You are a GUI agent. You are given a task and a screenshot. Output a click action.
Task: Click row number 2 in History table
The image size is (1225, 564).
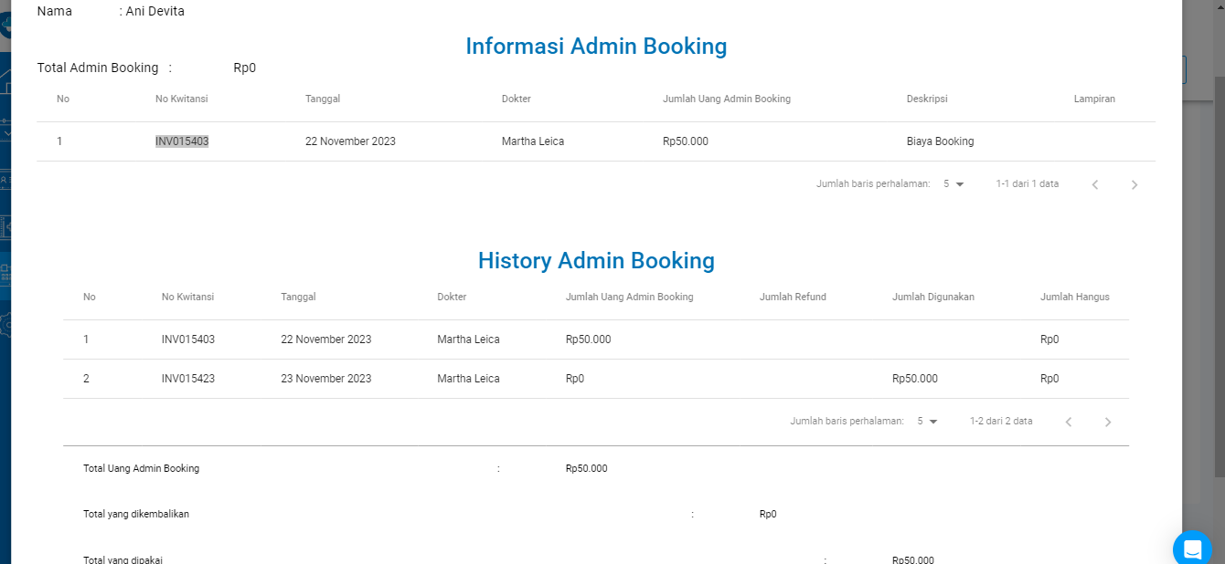86,379
